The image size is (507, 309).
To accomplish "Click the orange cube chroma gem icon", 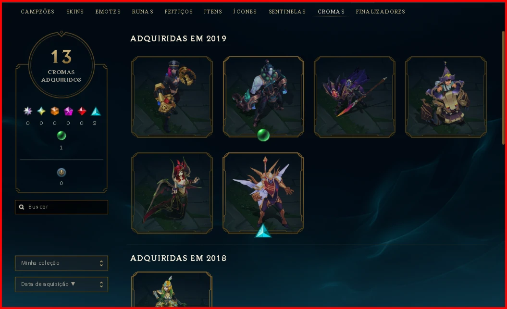I will (x=55, y=111).
